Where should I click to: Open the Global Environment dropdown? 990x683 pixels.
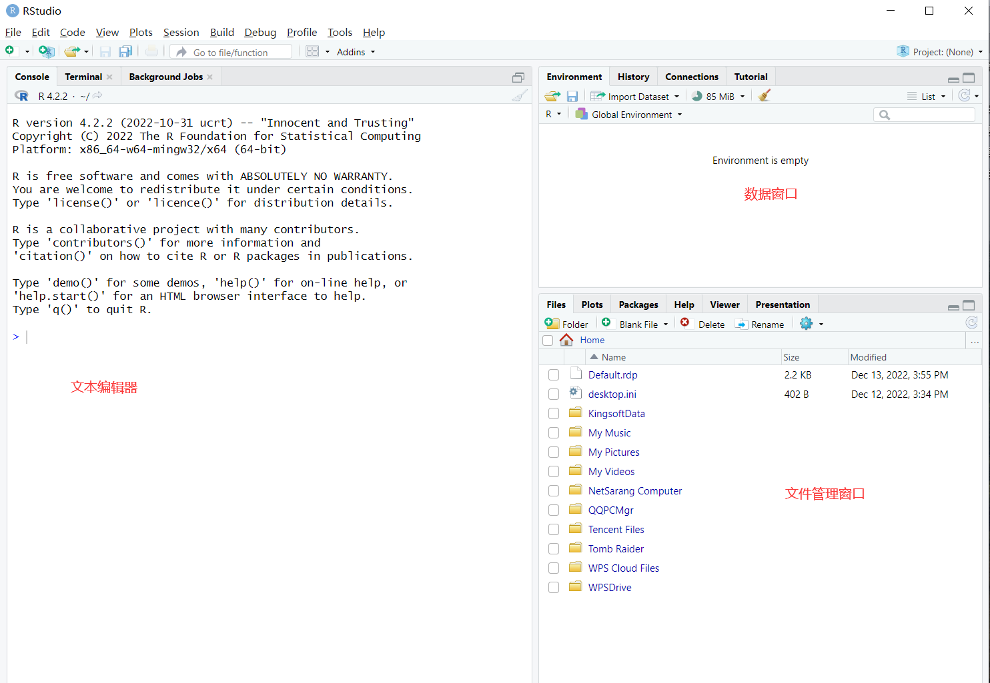[x=629, y=115]
